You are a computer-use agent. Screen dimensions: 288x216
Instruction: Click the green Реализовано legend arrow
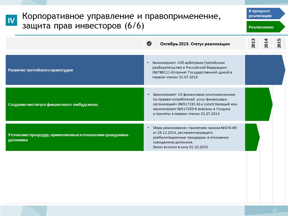265,27
